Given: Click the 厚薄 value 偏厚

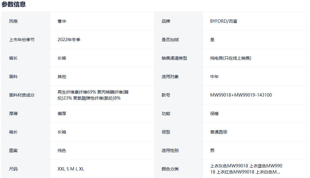Looking at the screenshot, I should point(62,114).
